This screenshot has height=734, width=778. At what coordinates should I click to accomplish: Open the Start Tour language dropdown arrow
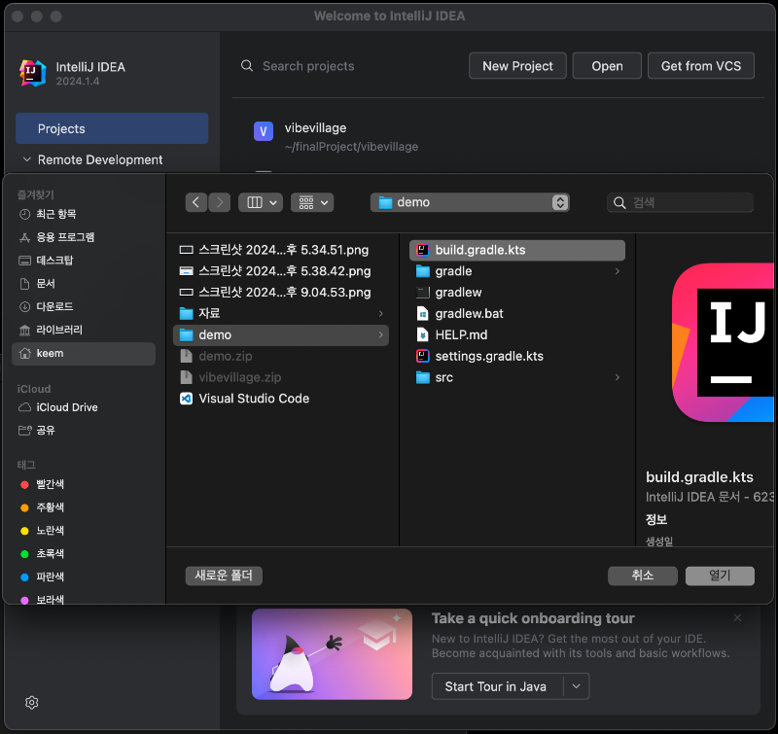point(576,686)
